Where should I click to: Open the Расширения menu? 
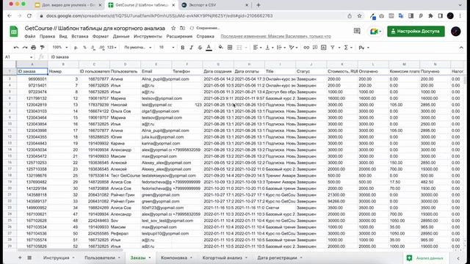pos(179,36)
